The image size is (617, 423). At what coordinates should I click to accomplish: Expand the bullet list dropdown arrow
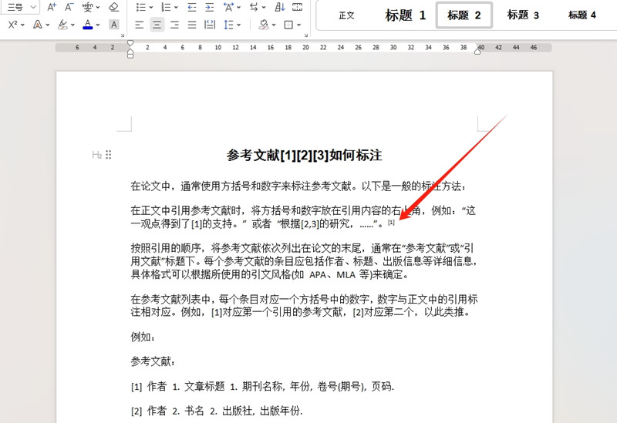pyautogui.click(x=151, y=7)
